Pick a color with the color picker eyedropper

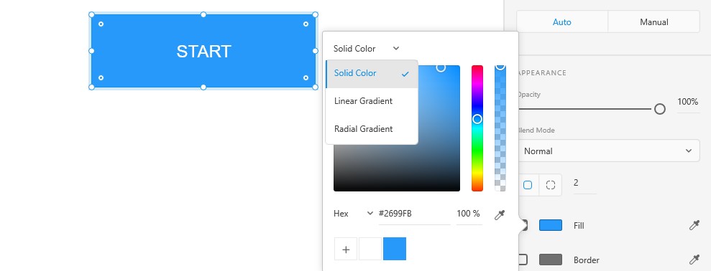coord(499,215)
